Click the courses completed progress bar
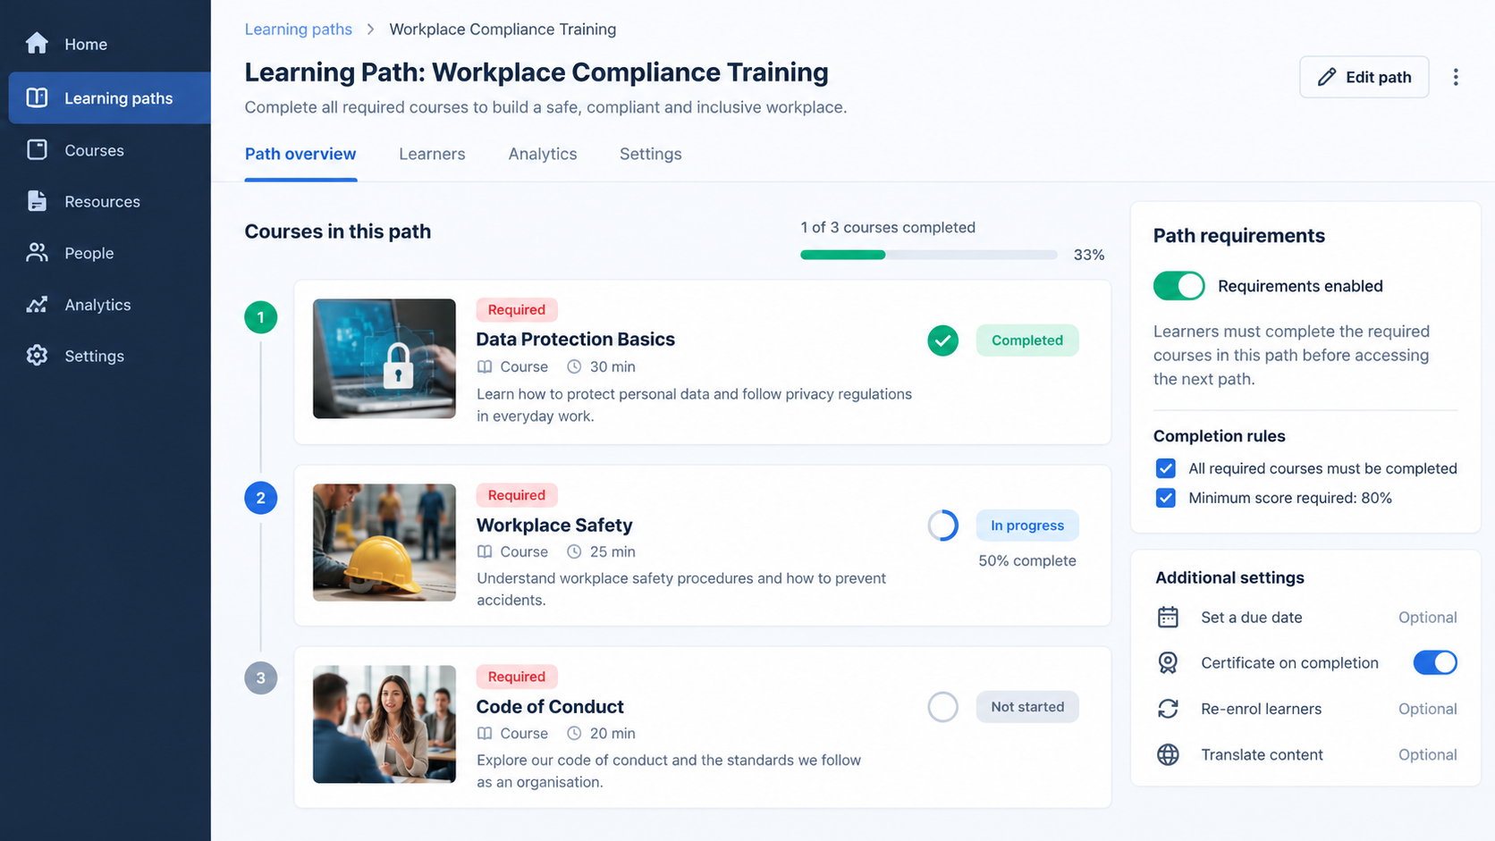 929,255
